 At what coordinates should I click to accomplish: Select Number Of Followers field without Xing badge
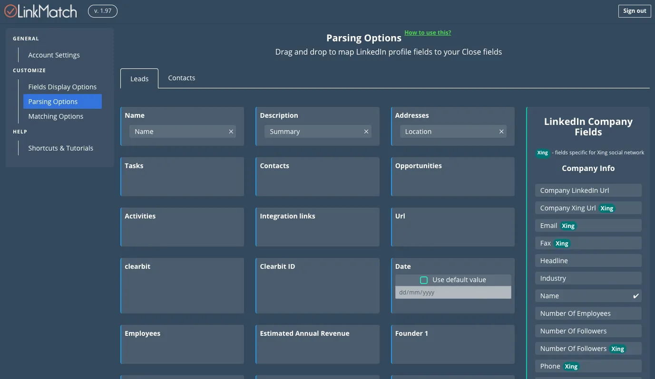click(588, 331)
